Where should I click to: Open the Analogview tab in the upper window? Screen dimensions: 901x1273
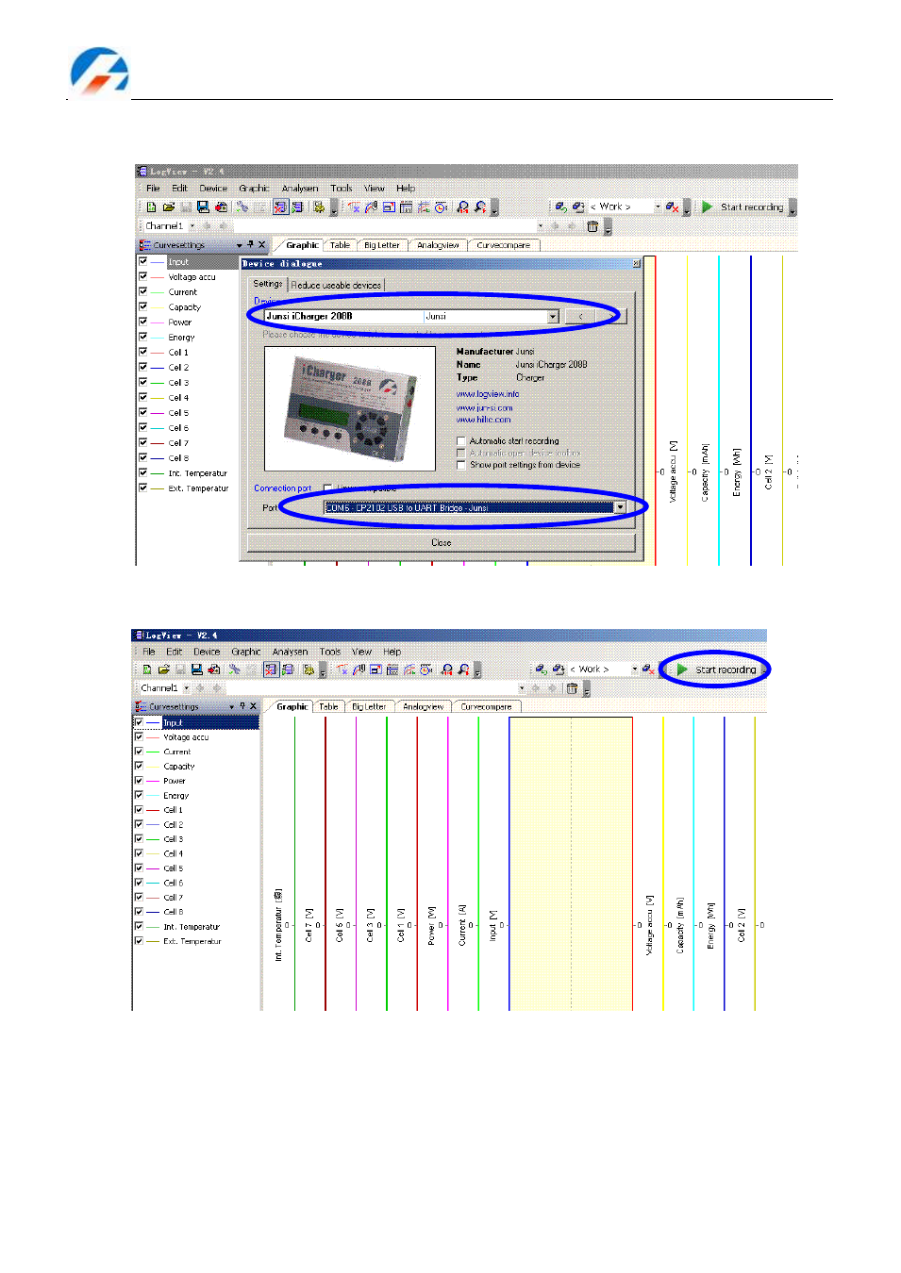pos(438,245)
